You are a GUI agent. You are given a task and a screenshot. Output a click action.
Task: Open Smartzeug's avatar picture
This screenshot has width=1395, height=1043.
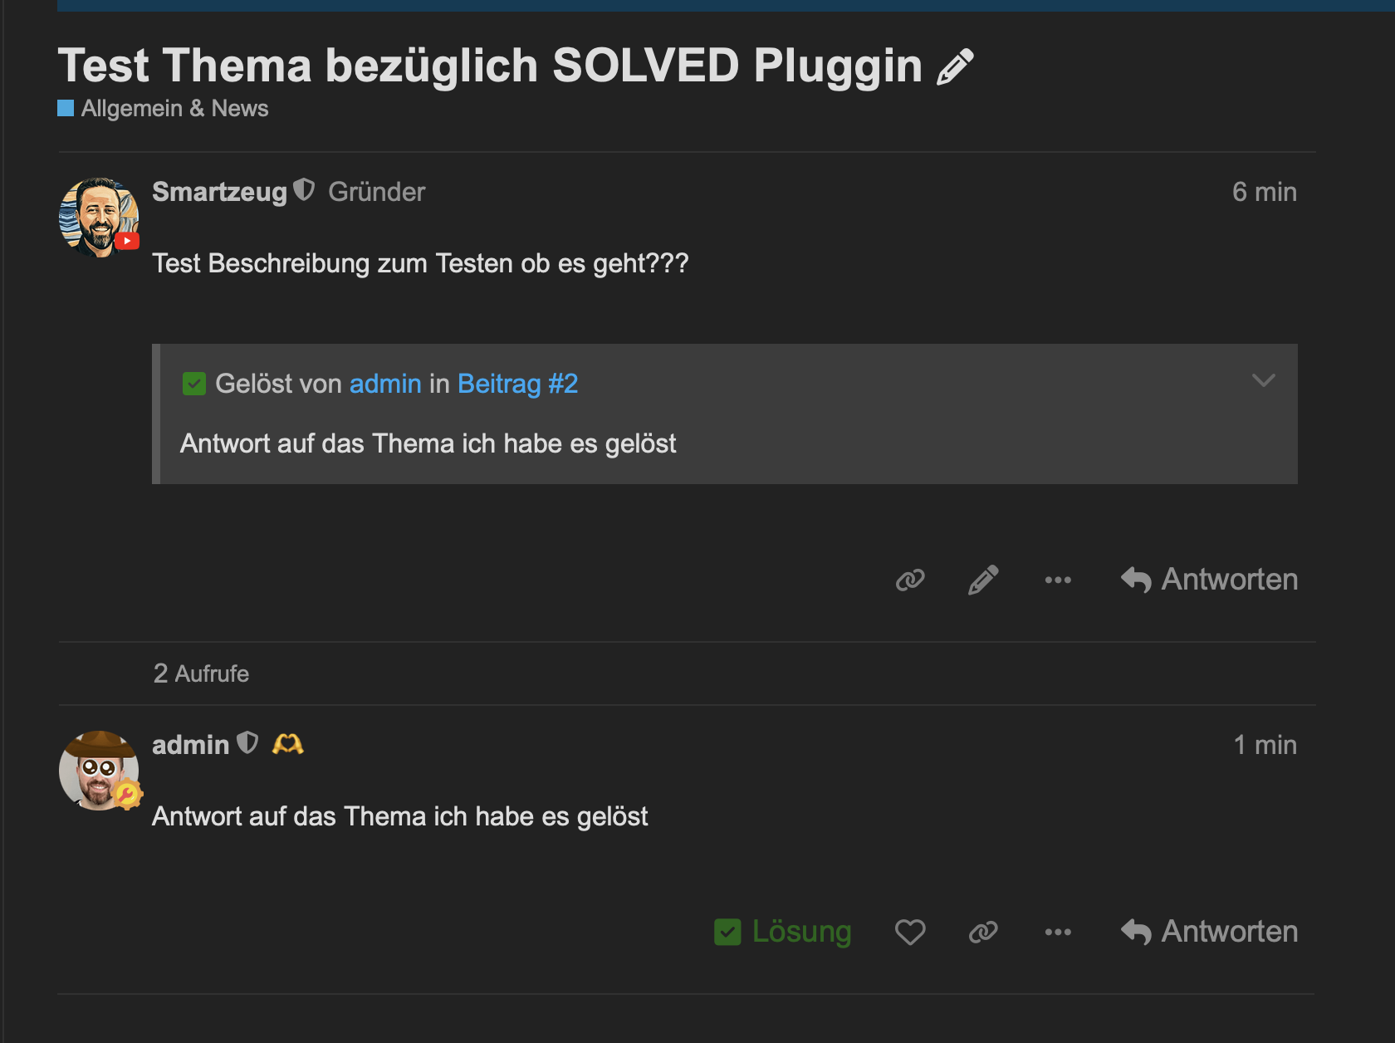(x=99, y=217)
